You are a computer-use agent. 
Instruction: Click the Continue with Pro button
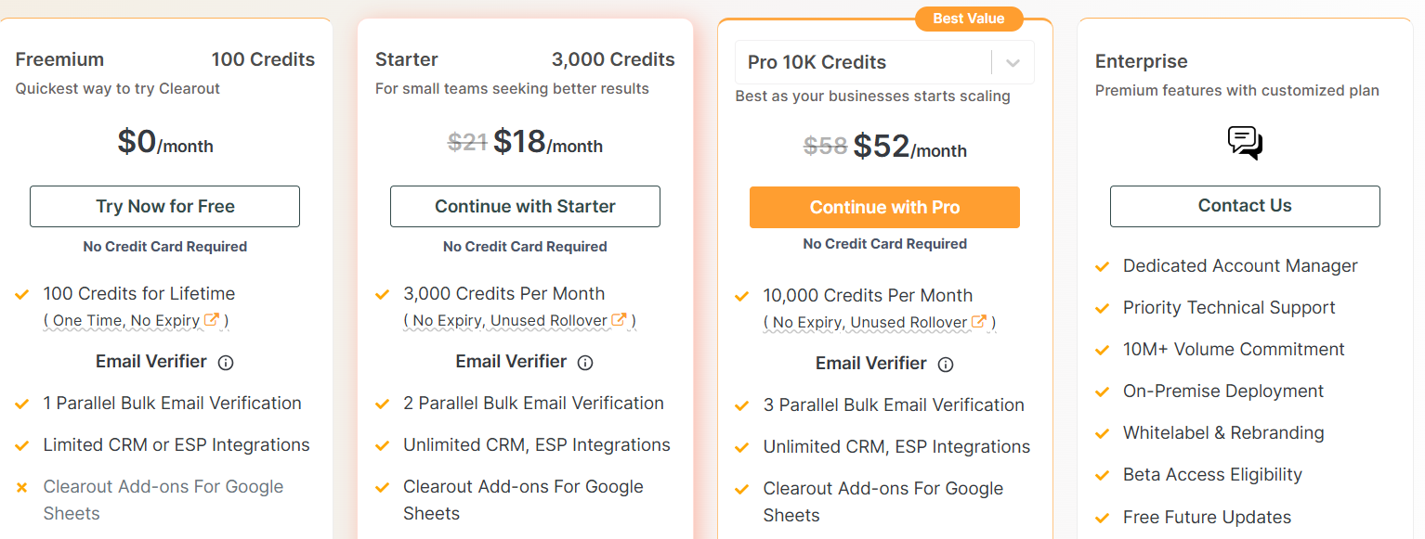pyautogui.click(x=884, y=207)
